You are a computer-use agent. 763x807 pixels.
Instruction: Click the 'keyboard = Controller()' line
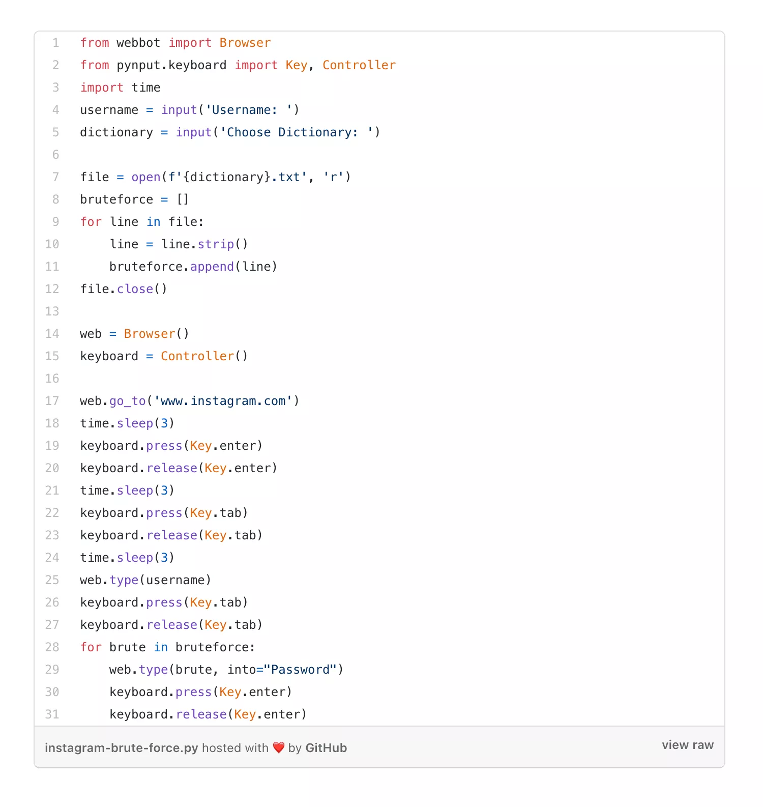pos(164,356)
